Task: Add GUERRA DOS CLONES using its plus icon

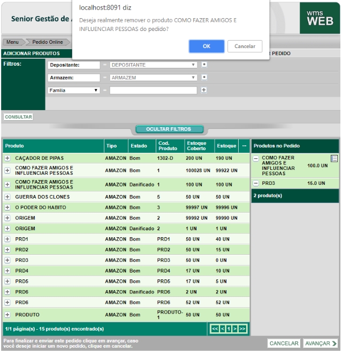Action: [7, 197]
